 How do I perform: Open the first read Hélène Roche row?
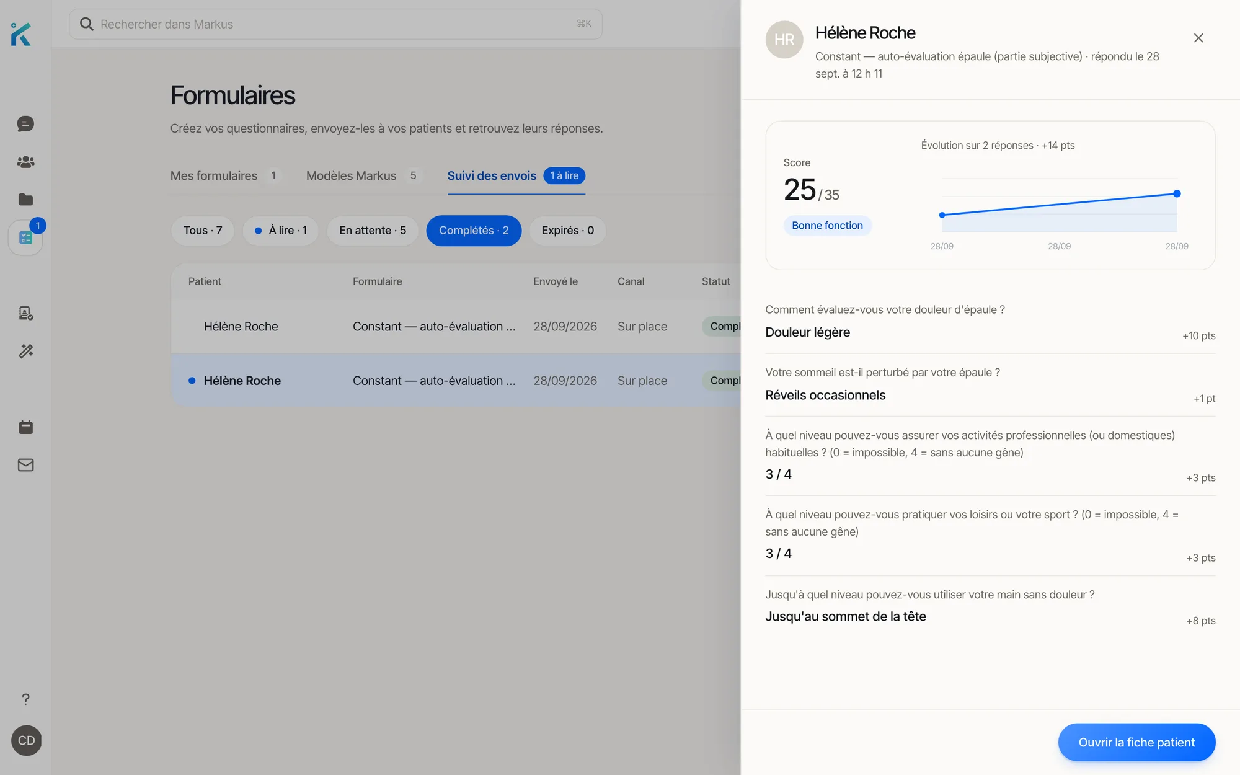(x=456, y=327)
